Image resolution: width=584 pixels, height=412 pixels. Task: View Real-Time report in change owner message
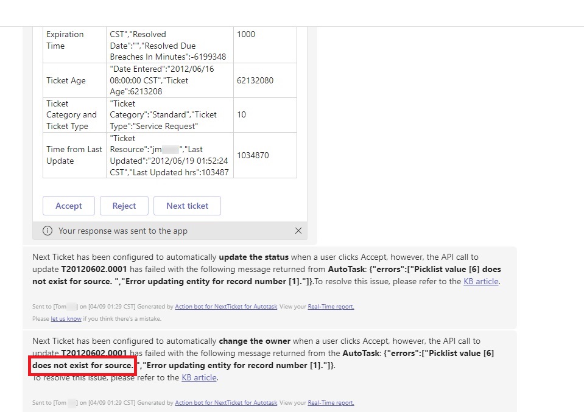tap(331, 403)
